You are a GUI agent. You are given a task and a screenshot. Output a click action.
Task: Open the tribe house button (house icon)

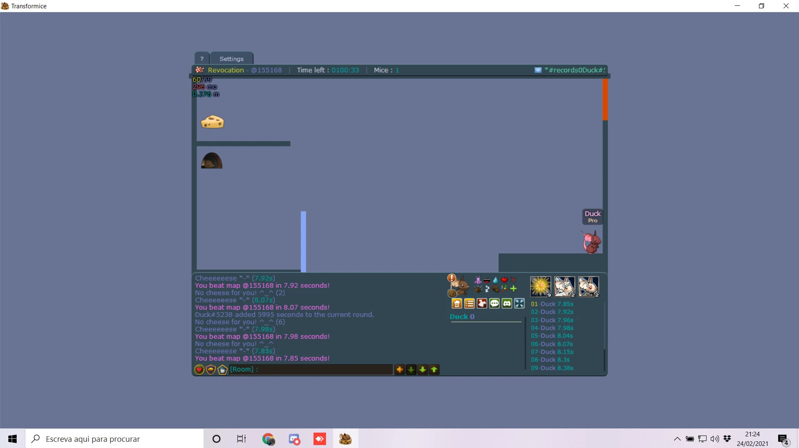pos(457,304)
